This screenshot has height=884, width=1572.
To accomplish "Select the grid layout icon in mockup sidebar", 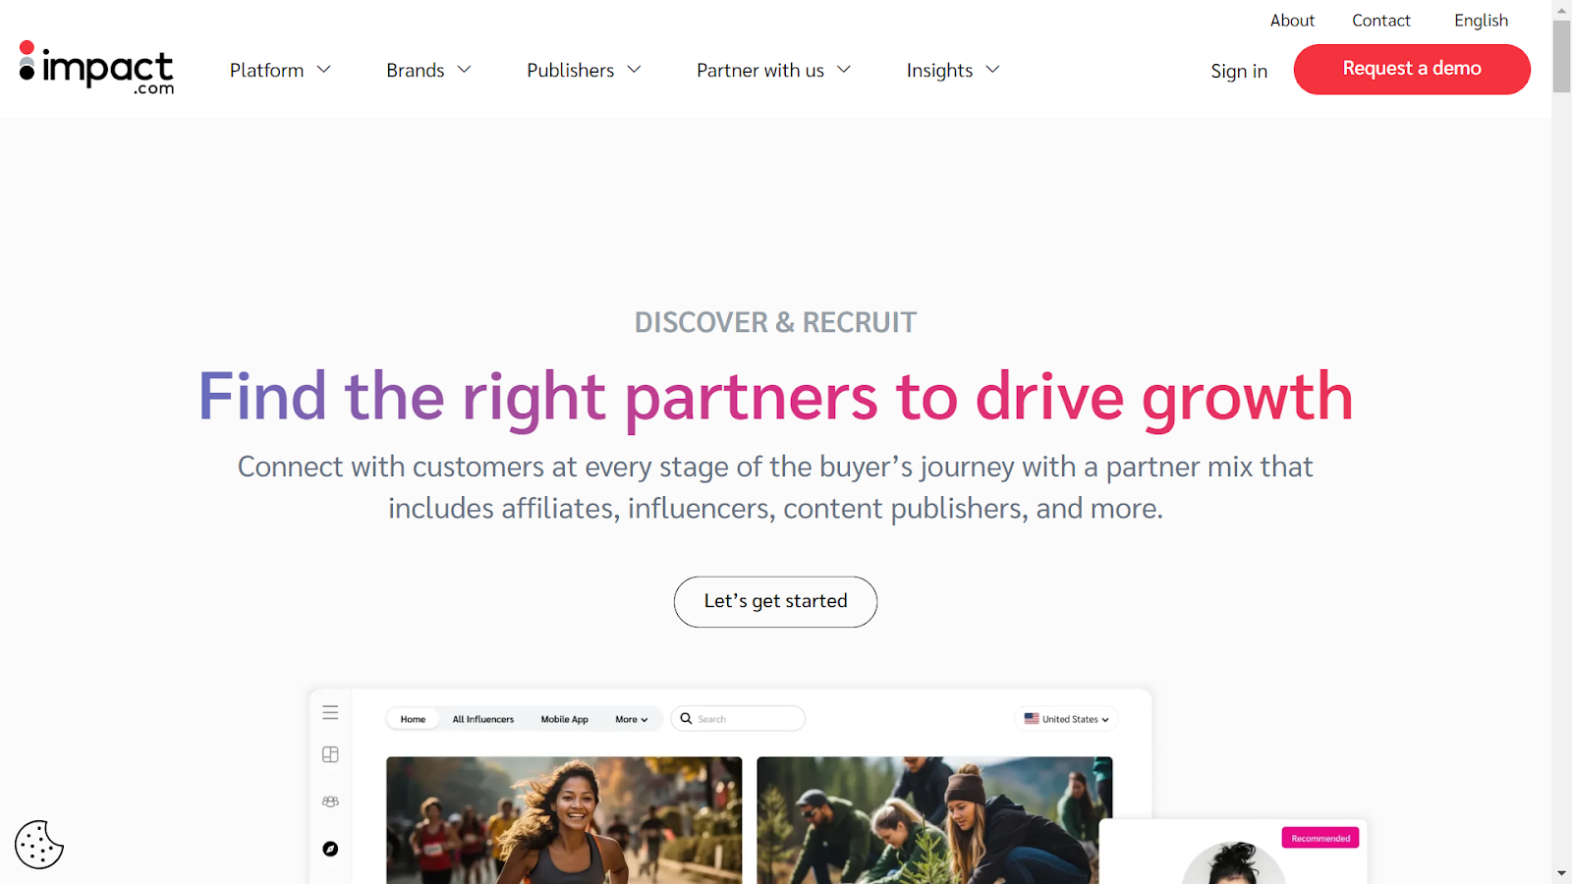I will coord(330,754).
